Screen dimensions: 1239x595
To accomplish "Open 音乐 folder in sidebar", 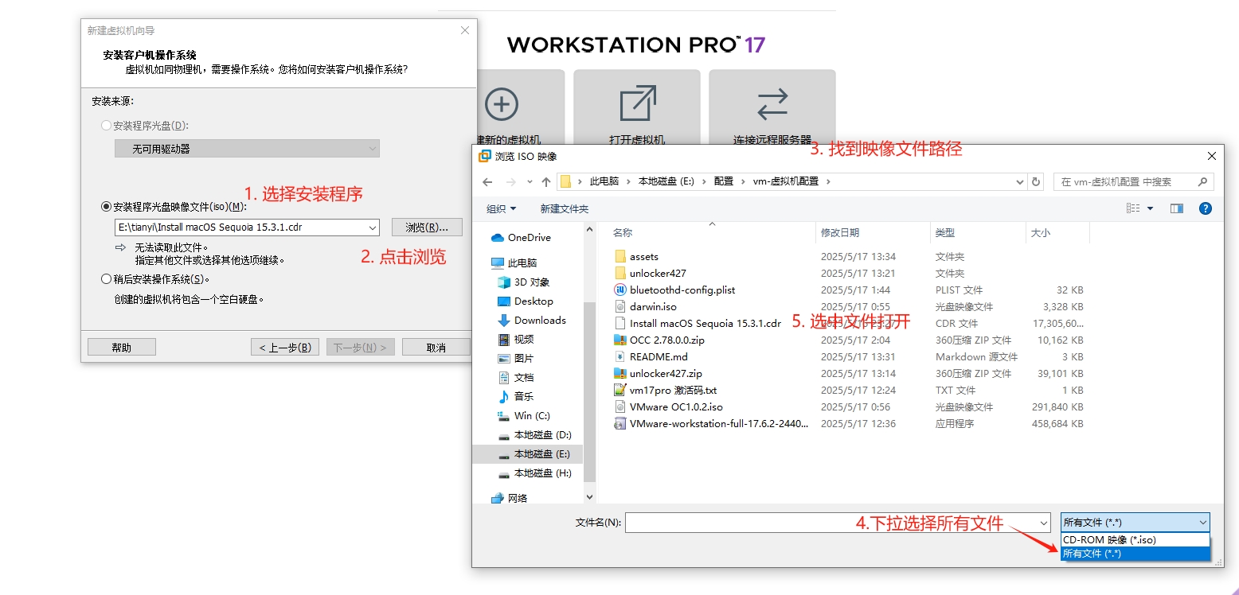I will coord(515,396).
